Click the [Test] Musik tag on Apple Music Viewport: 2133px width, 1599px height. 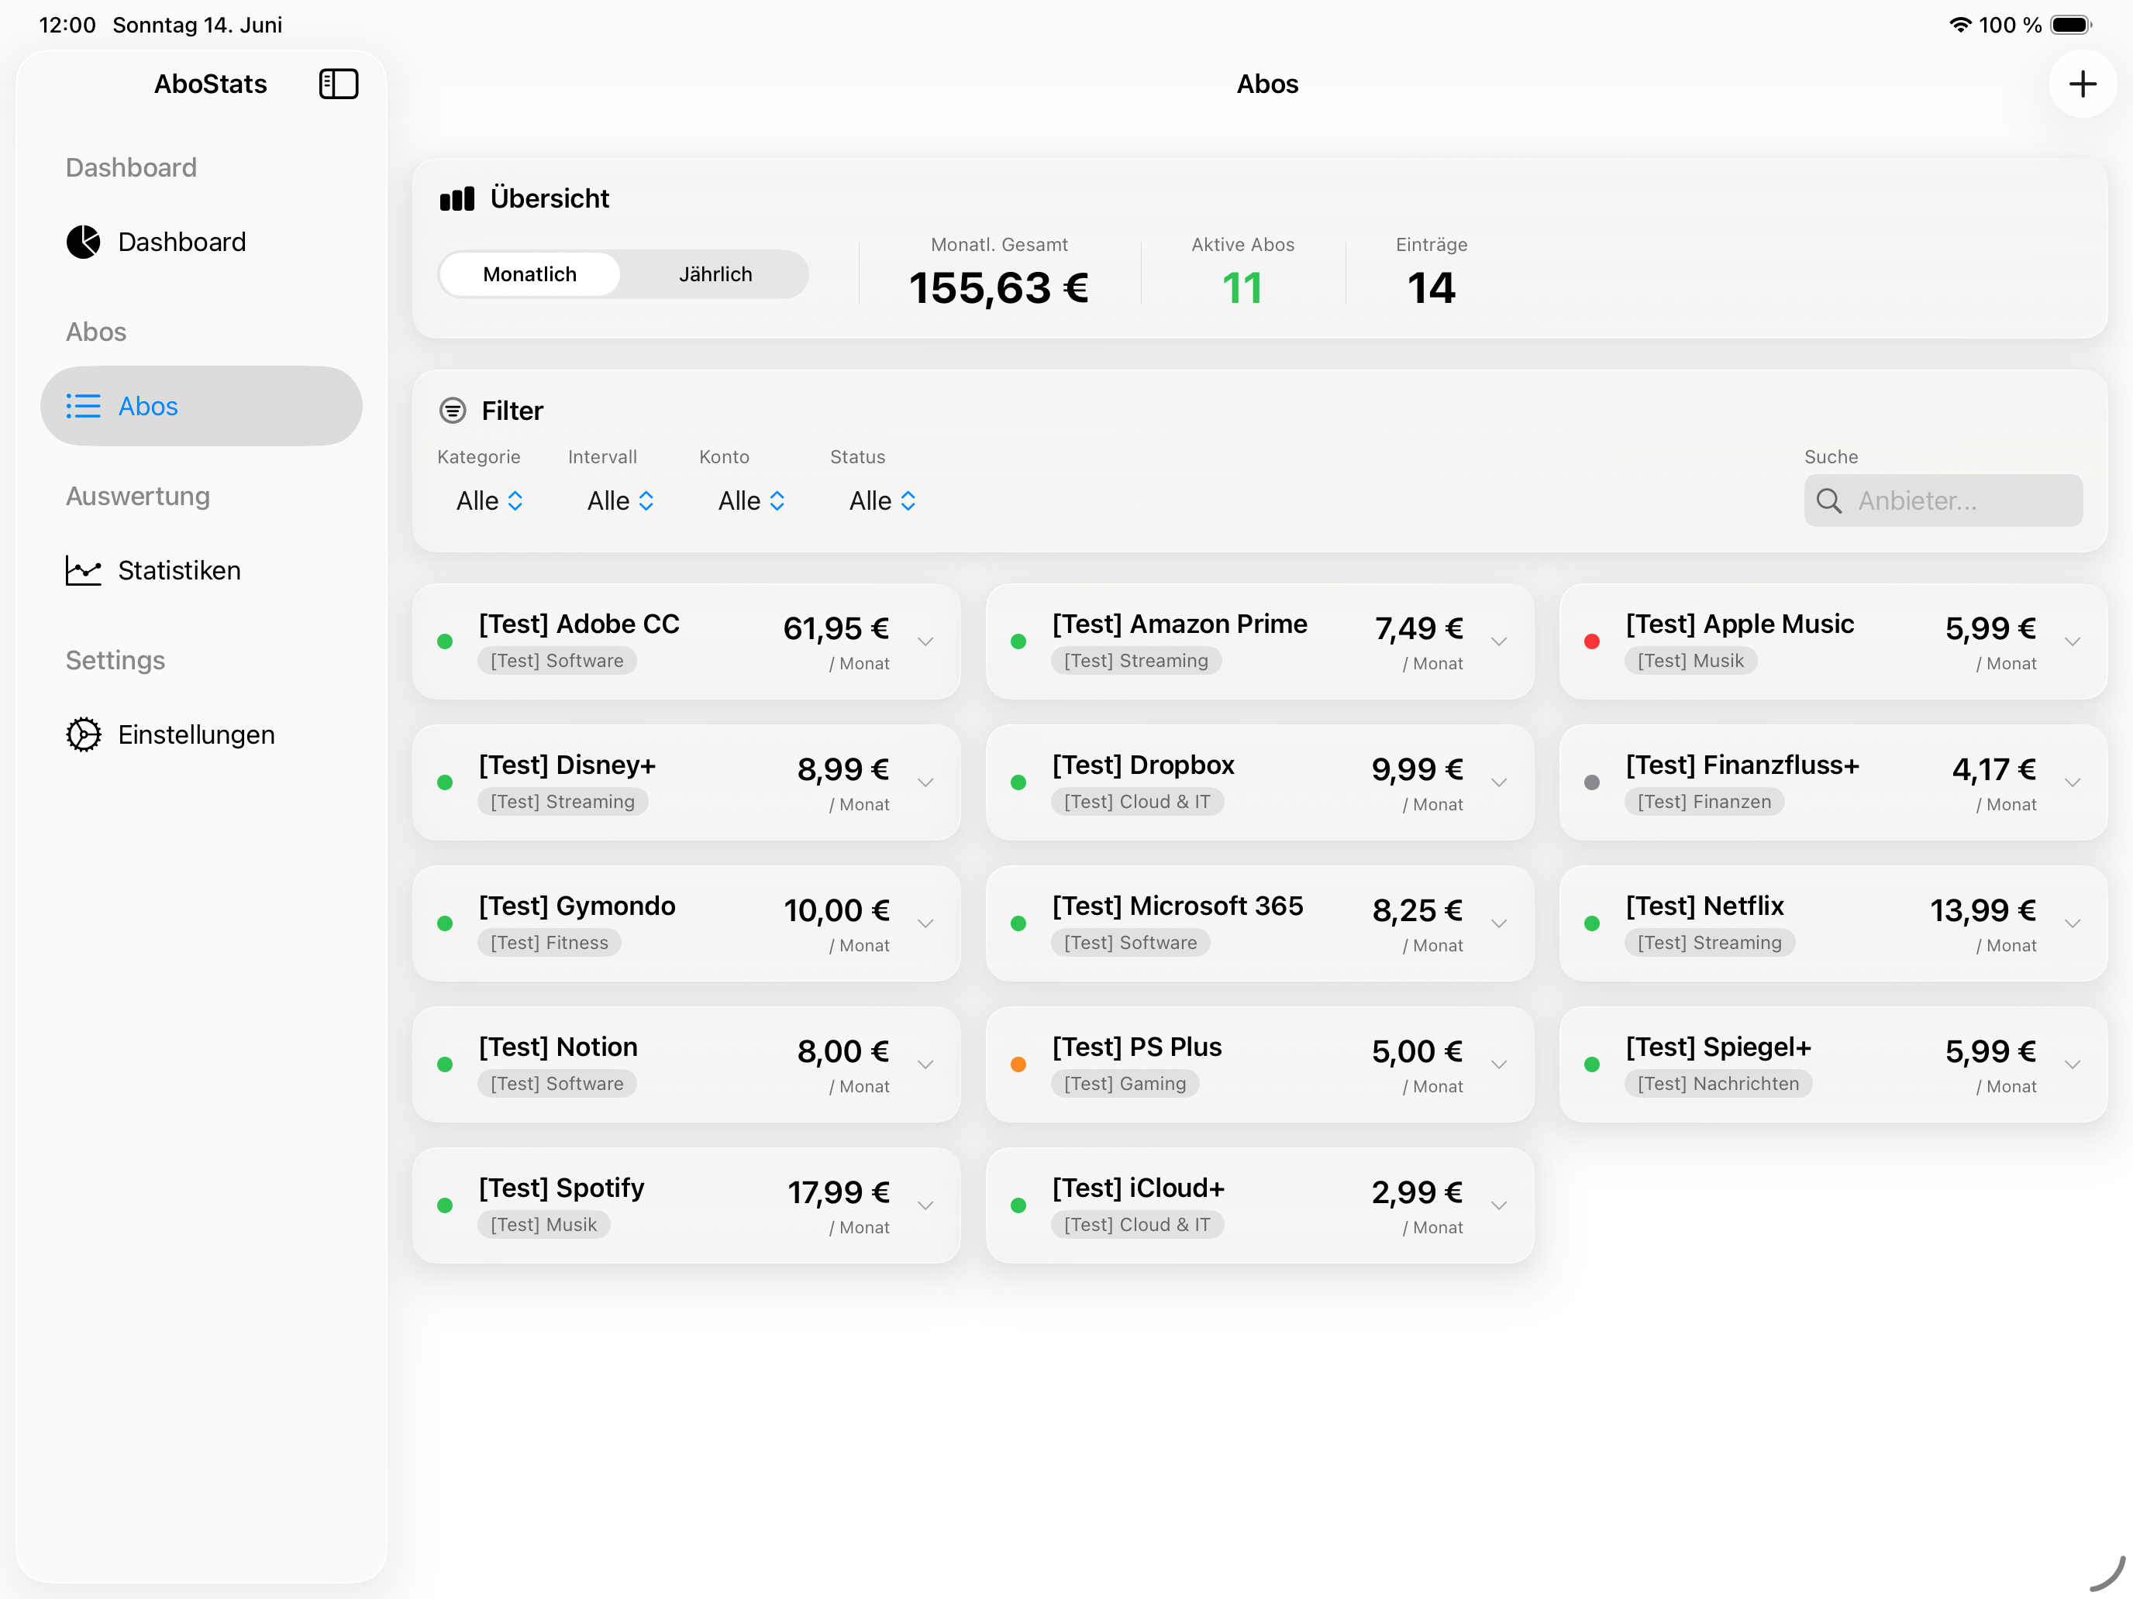click(1690, 660)
